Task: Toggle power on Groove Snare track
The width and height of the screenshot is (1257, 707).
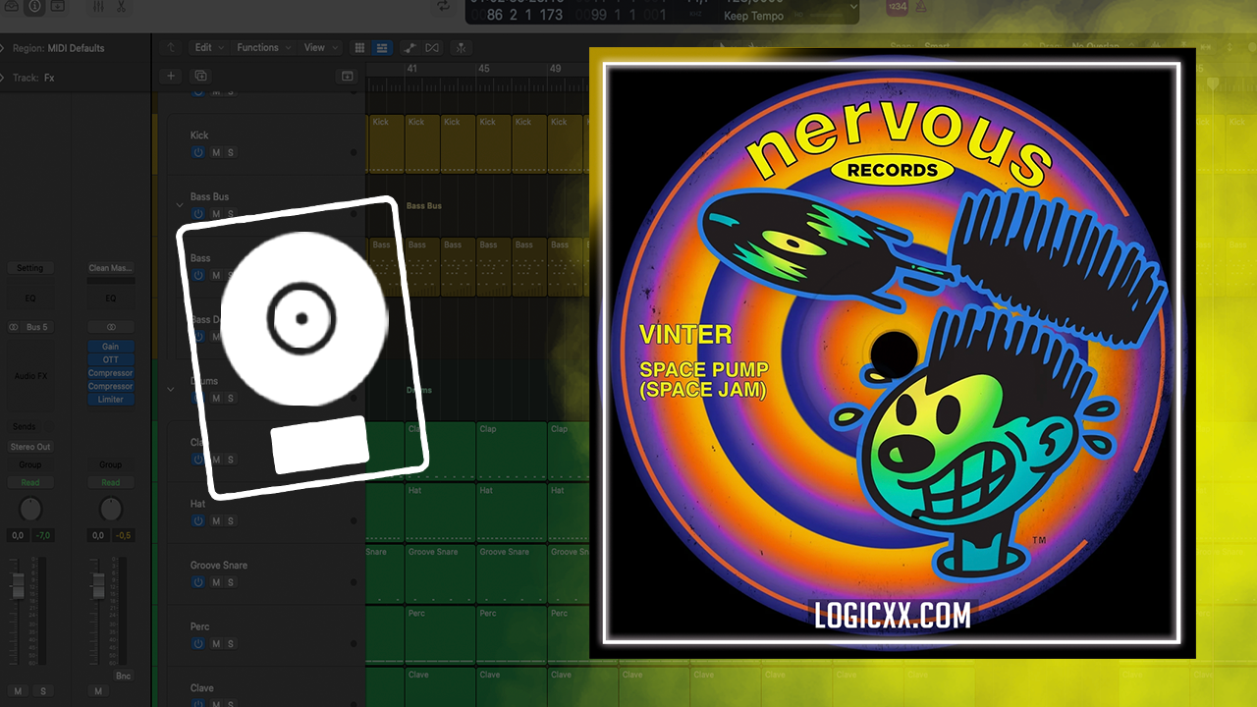Action: [x=198, y=582]
